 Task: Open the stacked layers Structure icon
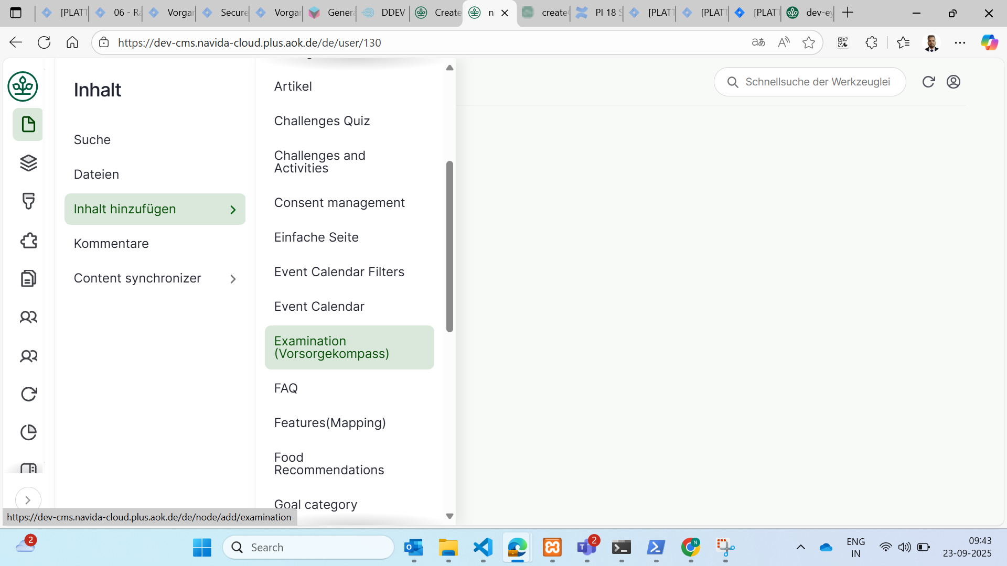click(28, 163)
